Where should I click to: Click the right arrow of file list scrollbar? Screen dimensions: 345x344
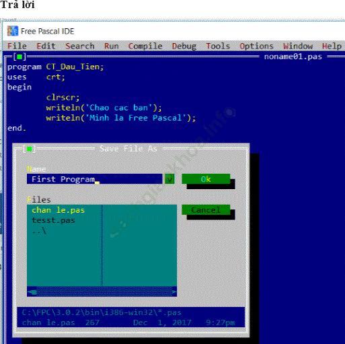(x=174, y=291)
